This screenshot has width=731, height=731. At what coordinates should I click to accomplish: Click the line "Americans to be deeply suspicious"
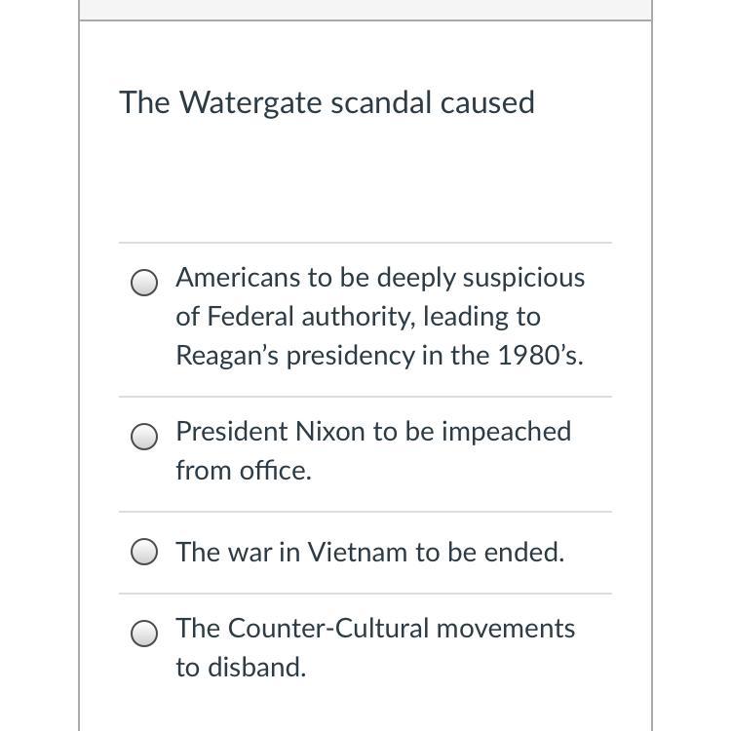[380, 278]
